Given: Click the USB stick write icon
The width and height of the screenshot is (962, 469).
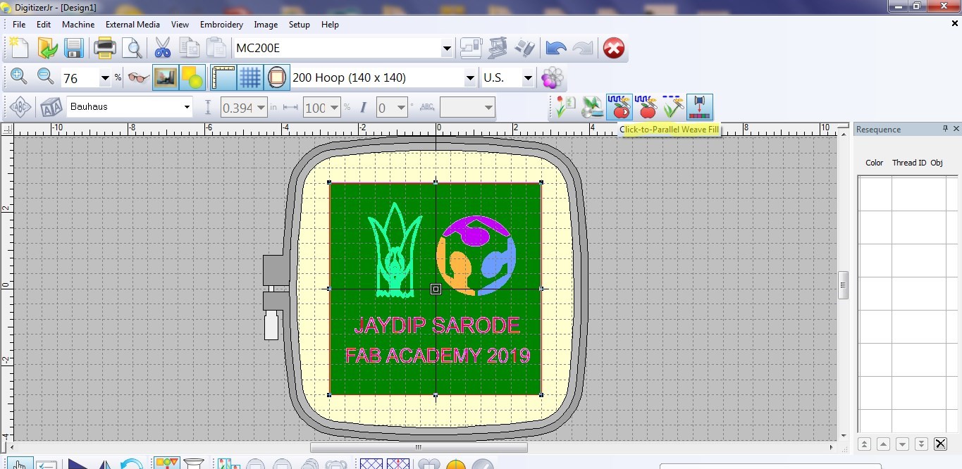Looking at the screenshot, I should click(524, 49).
